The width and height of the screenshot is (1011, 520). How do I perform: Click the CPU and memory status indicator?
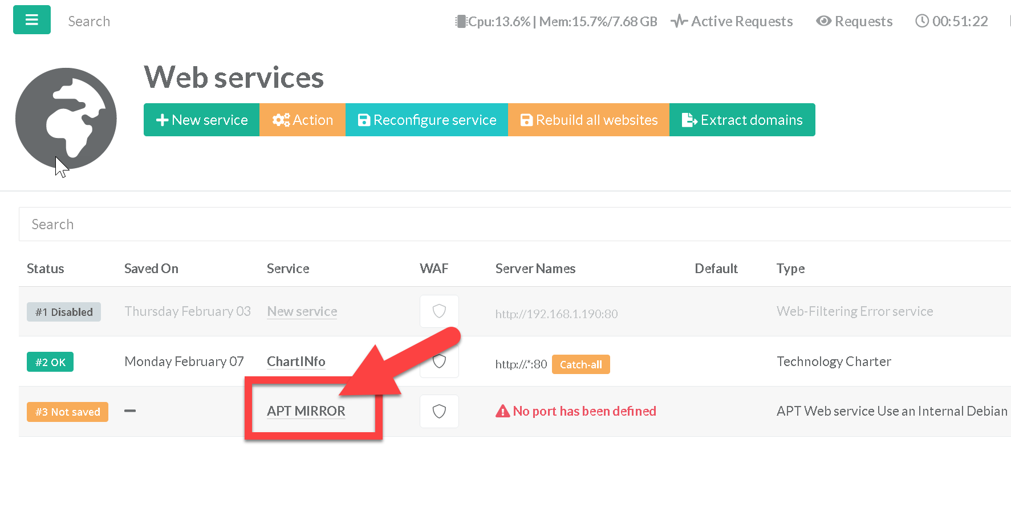(x=556, y=22)
